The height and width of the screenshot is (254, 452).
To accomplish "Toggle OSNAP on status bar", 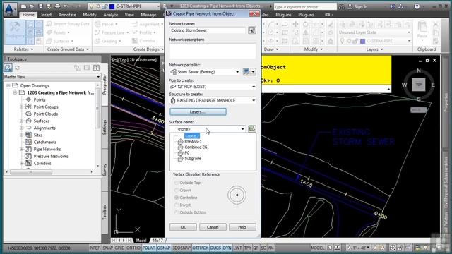I will (164, 248).
